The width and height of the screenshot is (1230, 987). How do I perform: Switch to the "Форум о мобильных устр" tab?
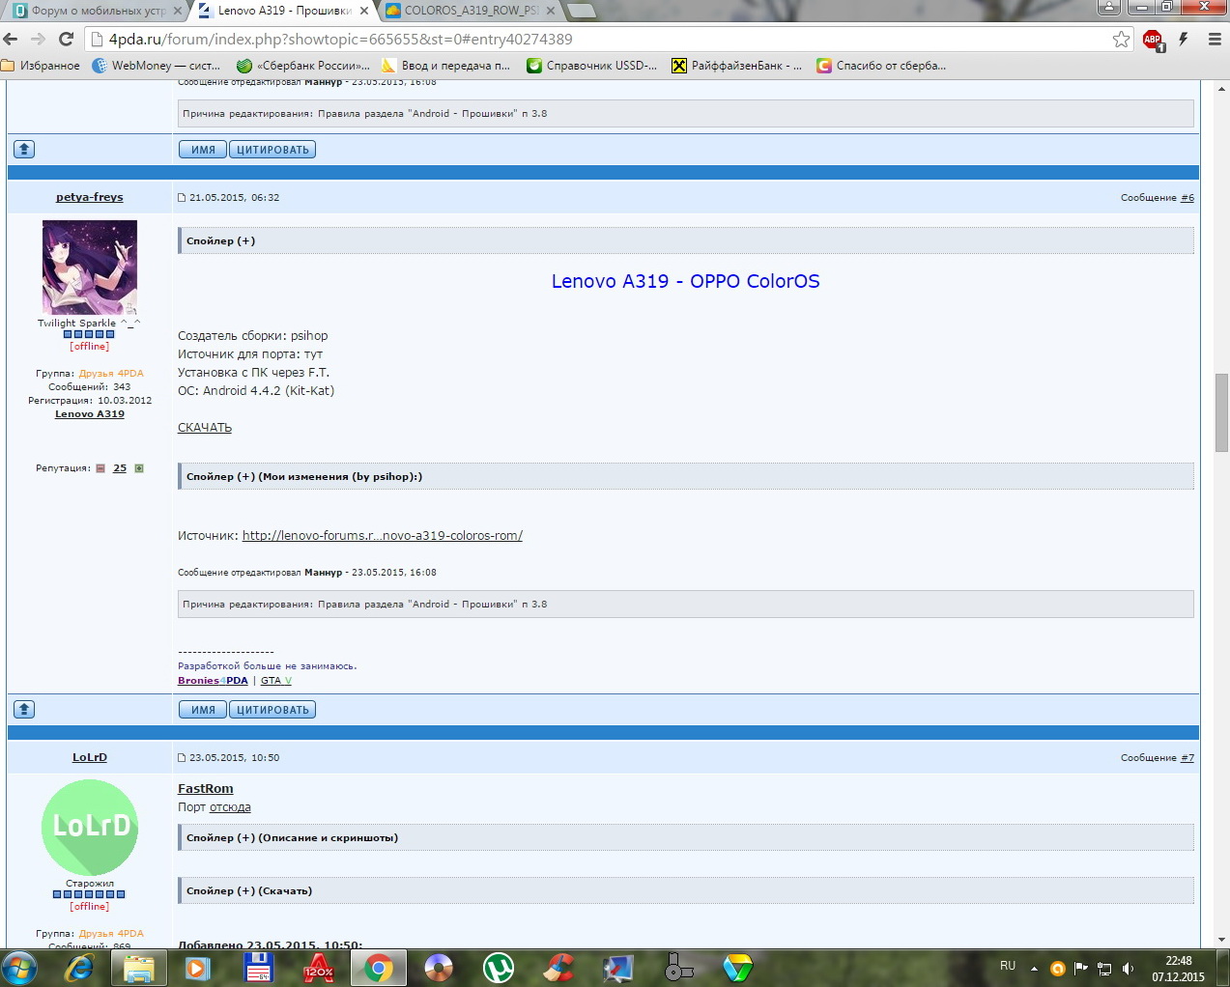97,11
